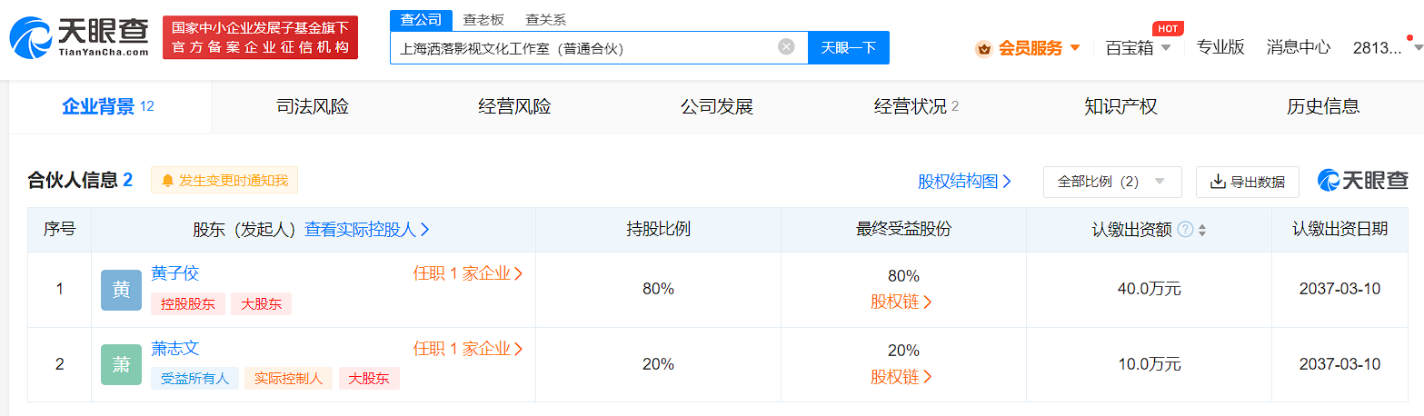This screenshot has width=1424, height=416.
Task: Switch to the 查关系 search tab
Action: [x=546, y=19]
